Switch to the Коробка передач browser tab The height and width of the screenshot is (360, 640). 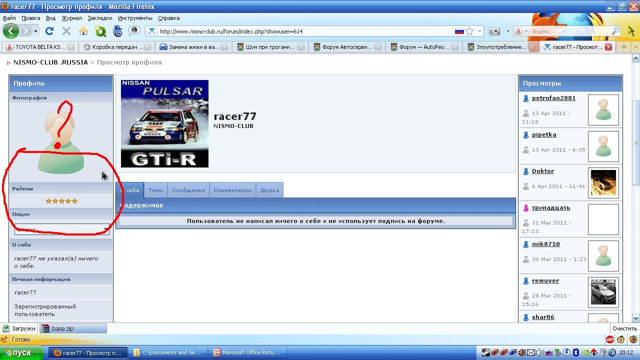116,47
